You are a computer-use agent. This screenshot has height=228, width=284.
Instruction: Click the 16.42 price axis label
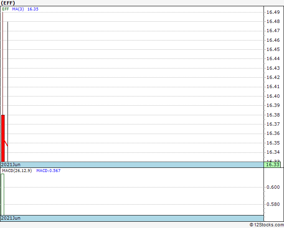click(273, 77)
